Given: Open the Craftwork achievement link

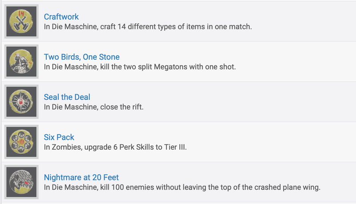Looking at the screenshot, I should point(61,17).
